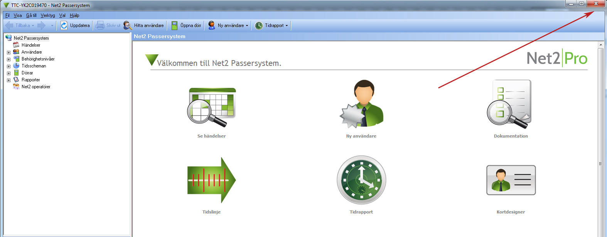This screenshot has height=237, width=607.
Task: Expand the Dörrar tree node
Action: (x=8, y=73)
